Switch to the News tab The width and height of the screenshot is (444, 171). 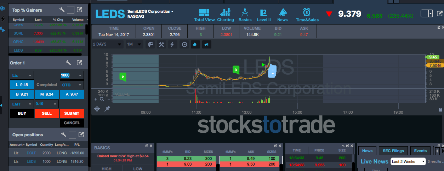click(367, 151)
